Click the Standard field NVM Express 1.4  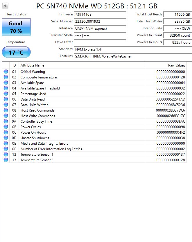(133, 49)
